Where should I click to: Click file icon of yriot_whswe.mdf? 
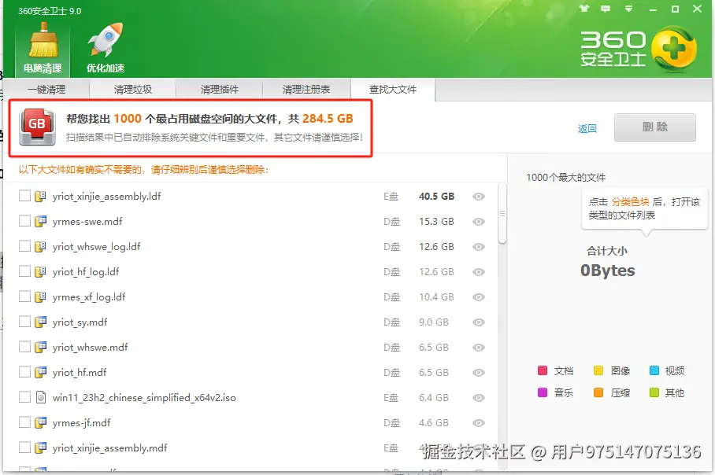pyautogui.click(x=41, y=347)
